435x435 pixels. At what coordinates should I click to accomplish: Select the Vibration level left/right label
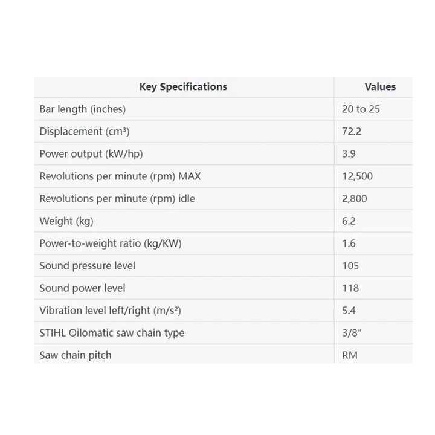click(x=111, y=311)
